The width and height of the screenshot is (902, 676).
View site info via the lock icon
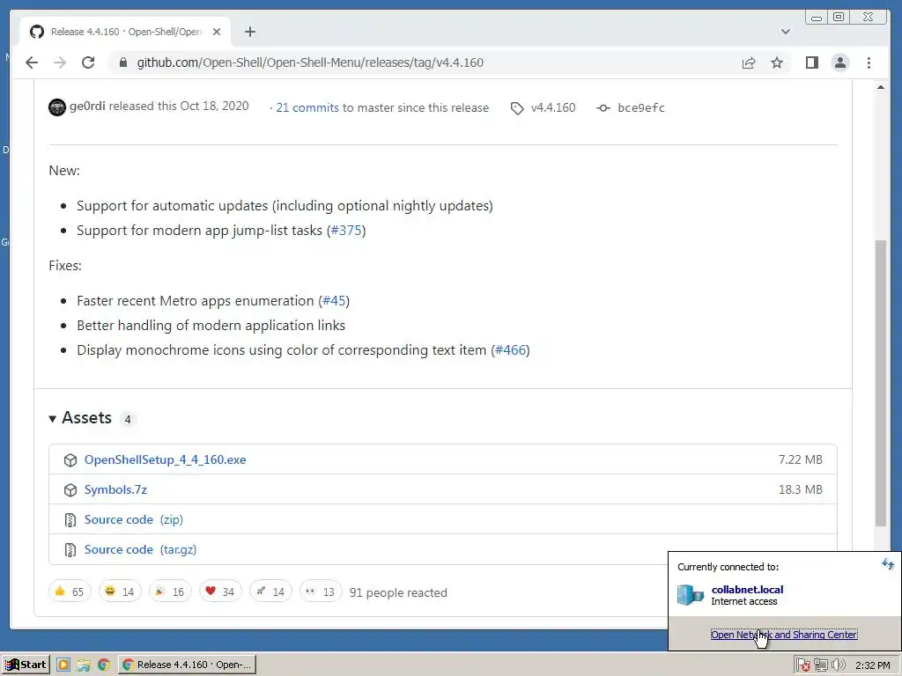click(x=122, y=62)
